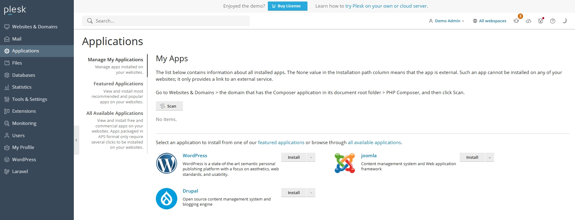This screenshot has width=575, height=220.
Task: Open the Drupal title link
Action: pos(190,191)
